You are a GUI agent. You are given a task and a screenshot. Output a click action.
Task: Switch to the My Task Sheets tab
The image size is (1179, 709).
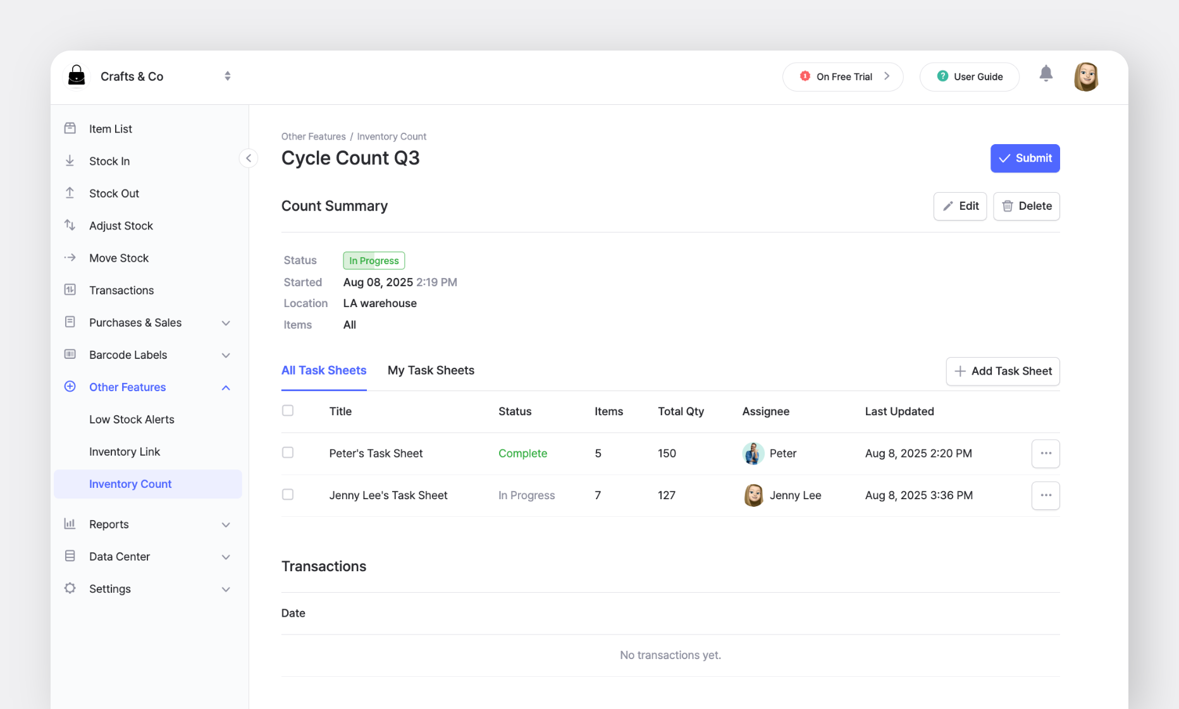[431, 370]
